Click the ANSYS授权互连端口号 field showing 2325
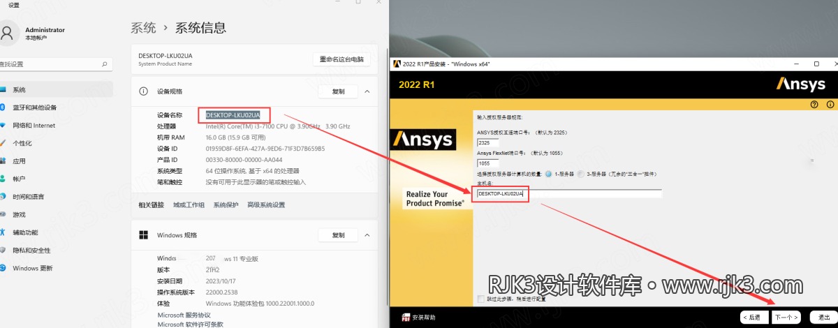 487,143
